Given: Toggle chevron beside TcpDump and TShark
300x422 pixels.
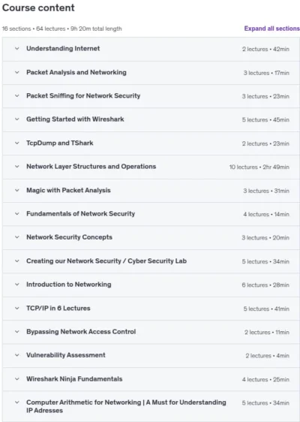Looking at the screenshot, I should [x=17, y=143].
